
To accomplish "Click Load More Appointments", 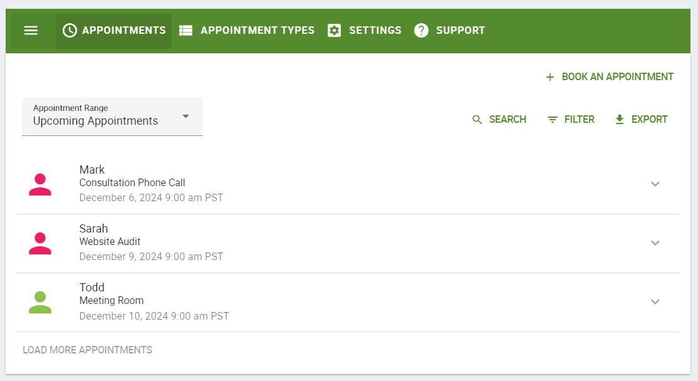I will pyautogui.click(x=88, y=350).
